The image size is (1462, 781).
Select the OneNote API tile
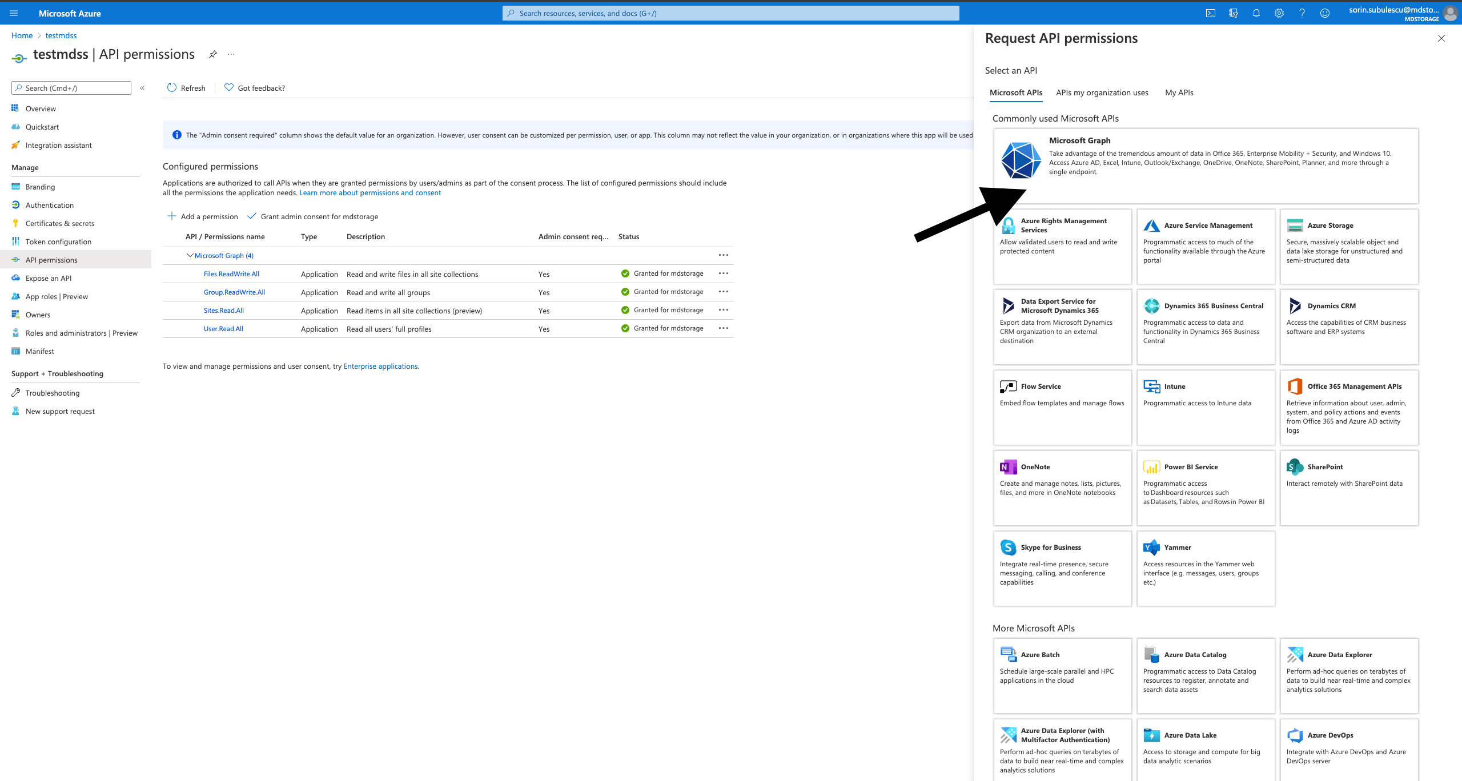point(1062,488)
